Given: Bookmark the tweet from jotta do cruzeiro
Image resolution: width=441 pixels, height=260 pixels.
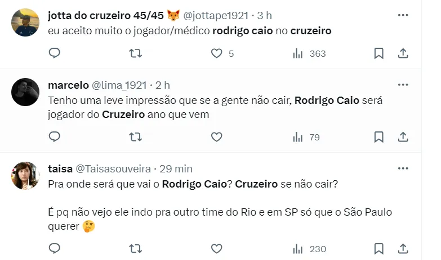Looking at the screenshot, I should (x=379, y=53).
